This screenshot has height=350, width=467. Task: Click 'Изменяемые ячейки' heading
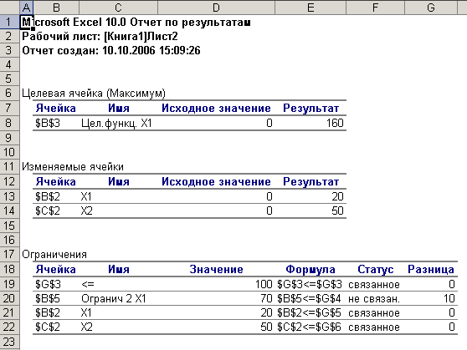coord(73,167)
